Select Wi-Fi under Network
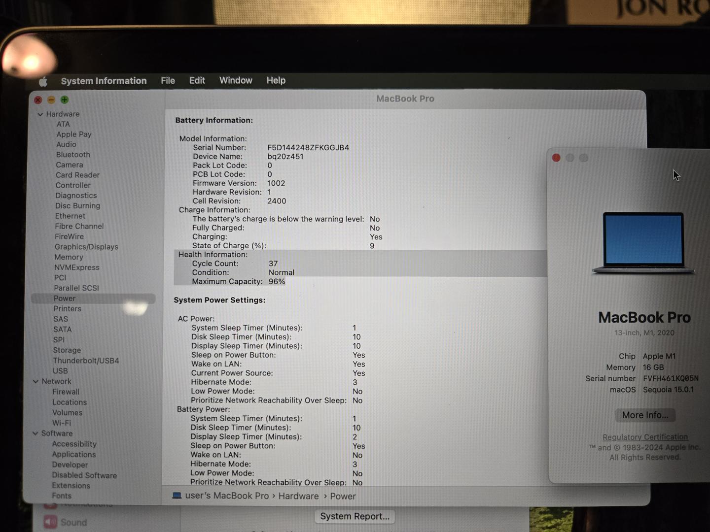This screenshot has width=710, height=532. 62,423
